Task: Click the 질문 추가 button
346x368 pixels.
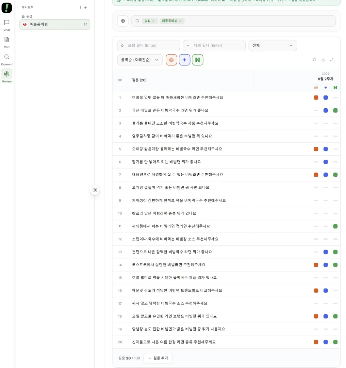Action: 158,358
